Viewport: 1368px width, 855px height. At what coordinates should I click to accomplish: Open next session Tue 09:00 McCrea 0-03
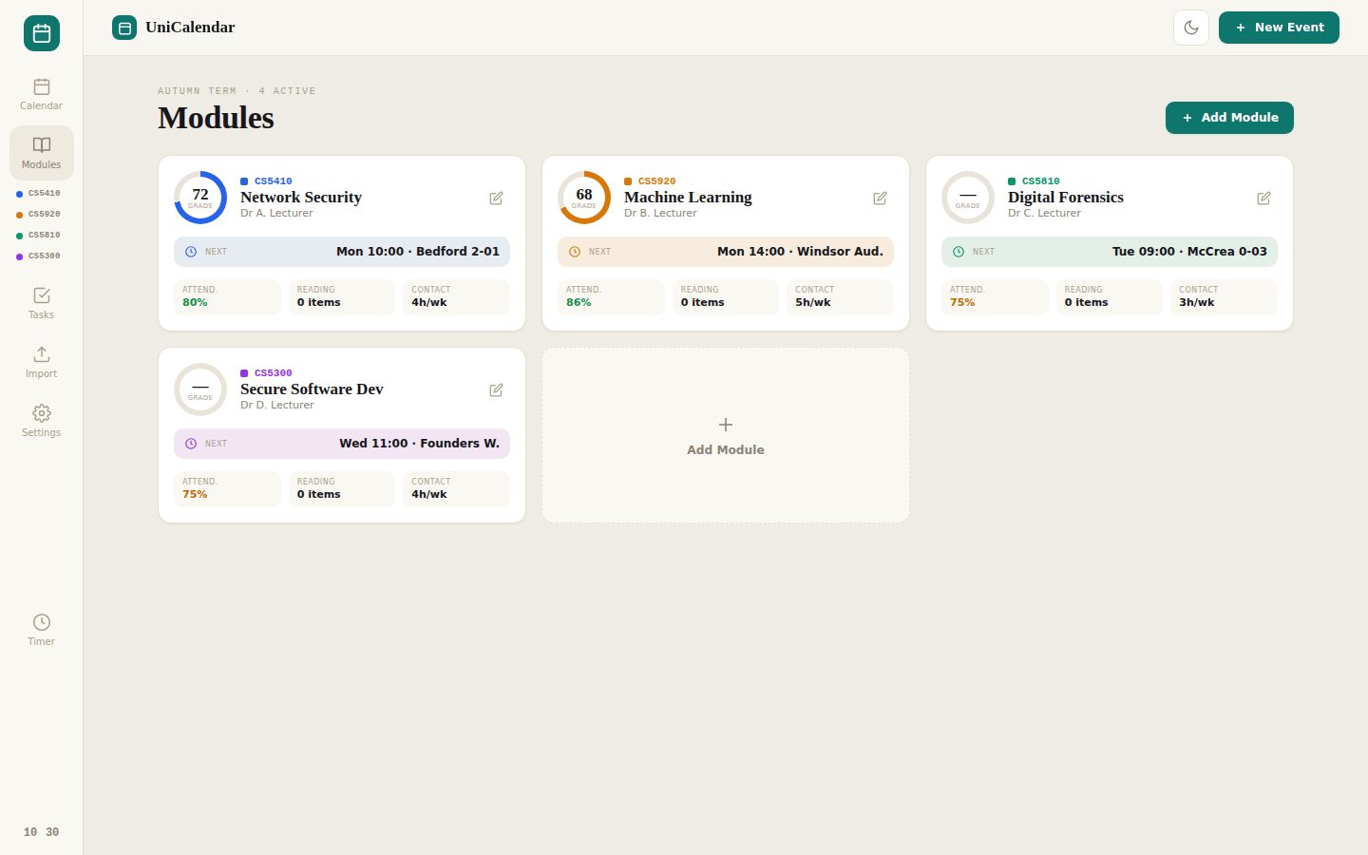point(1110,252)
